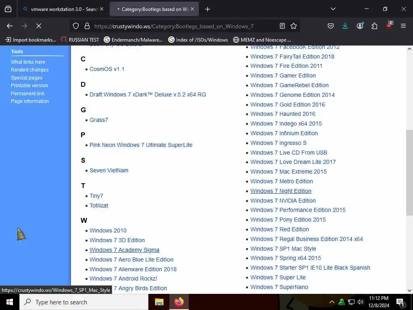Open the taskbar clock and date
Screen dimensions: 413x310
point(379,302)
